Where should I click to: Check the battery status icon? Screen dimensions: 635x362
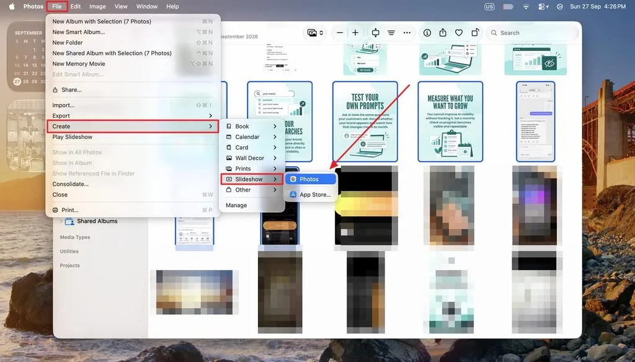click(508, 6)
